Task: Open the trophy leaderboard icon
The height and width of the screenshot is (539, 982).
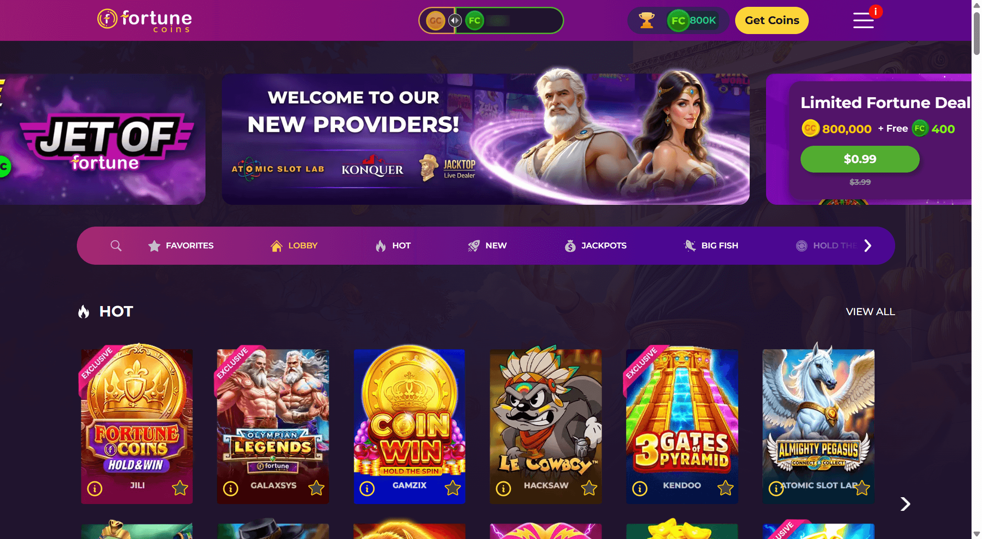Action: pyautogui.click(x=646, y=20)
